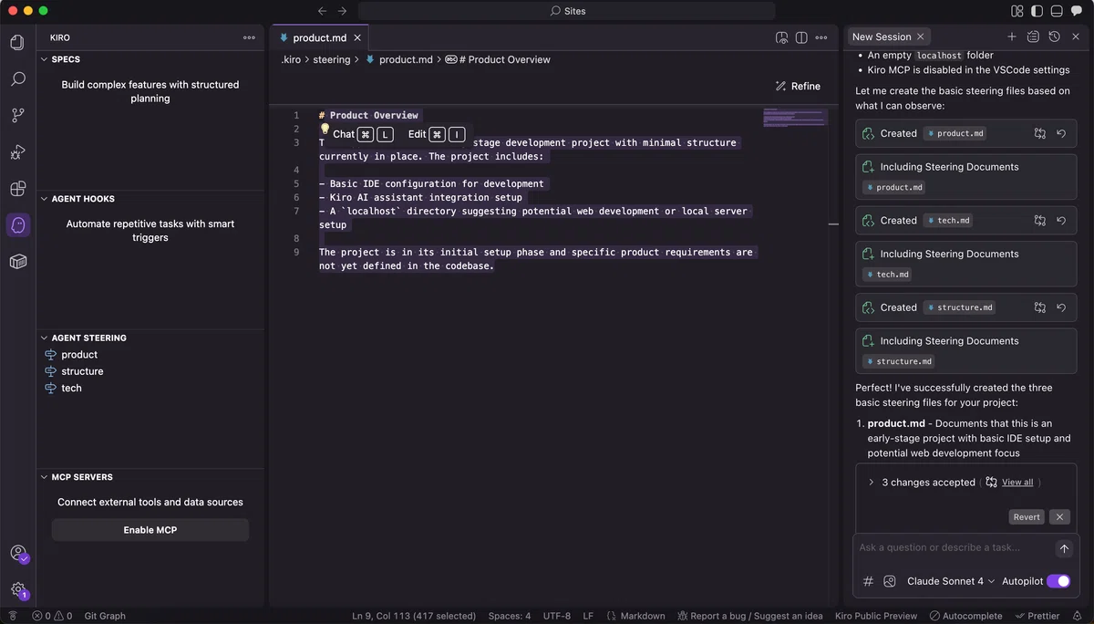Screen dimensions: 1094x624
Task: Click the hash context icon in chat input
Action: tap(868, 581)
